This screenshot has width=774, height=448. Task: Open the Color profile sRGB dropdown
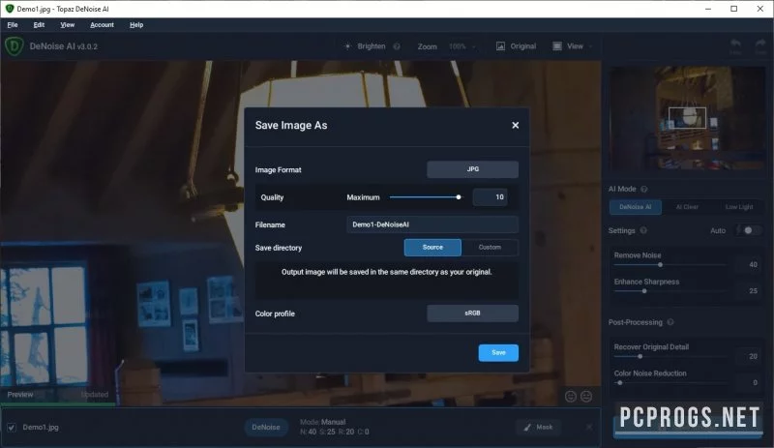472,314
